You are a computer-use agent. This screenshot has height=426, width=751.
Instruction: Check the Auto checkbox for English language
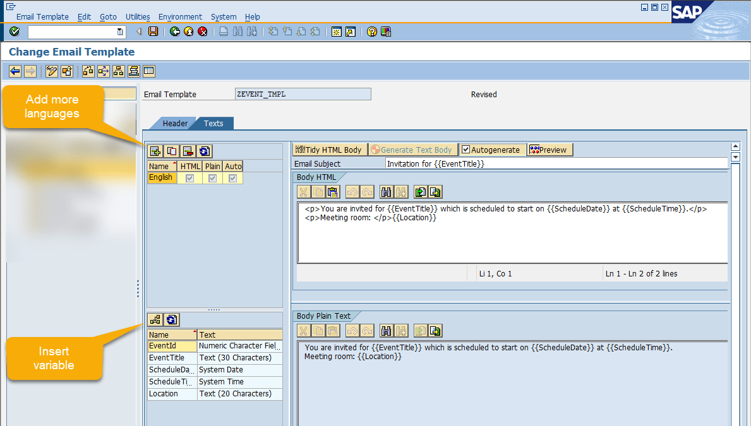click(x=232, y=177)
